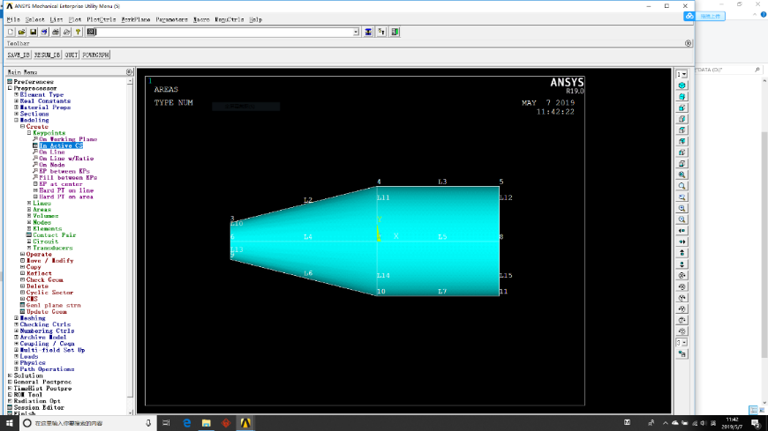Expand the Solution tree node

click(11, 375)
